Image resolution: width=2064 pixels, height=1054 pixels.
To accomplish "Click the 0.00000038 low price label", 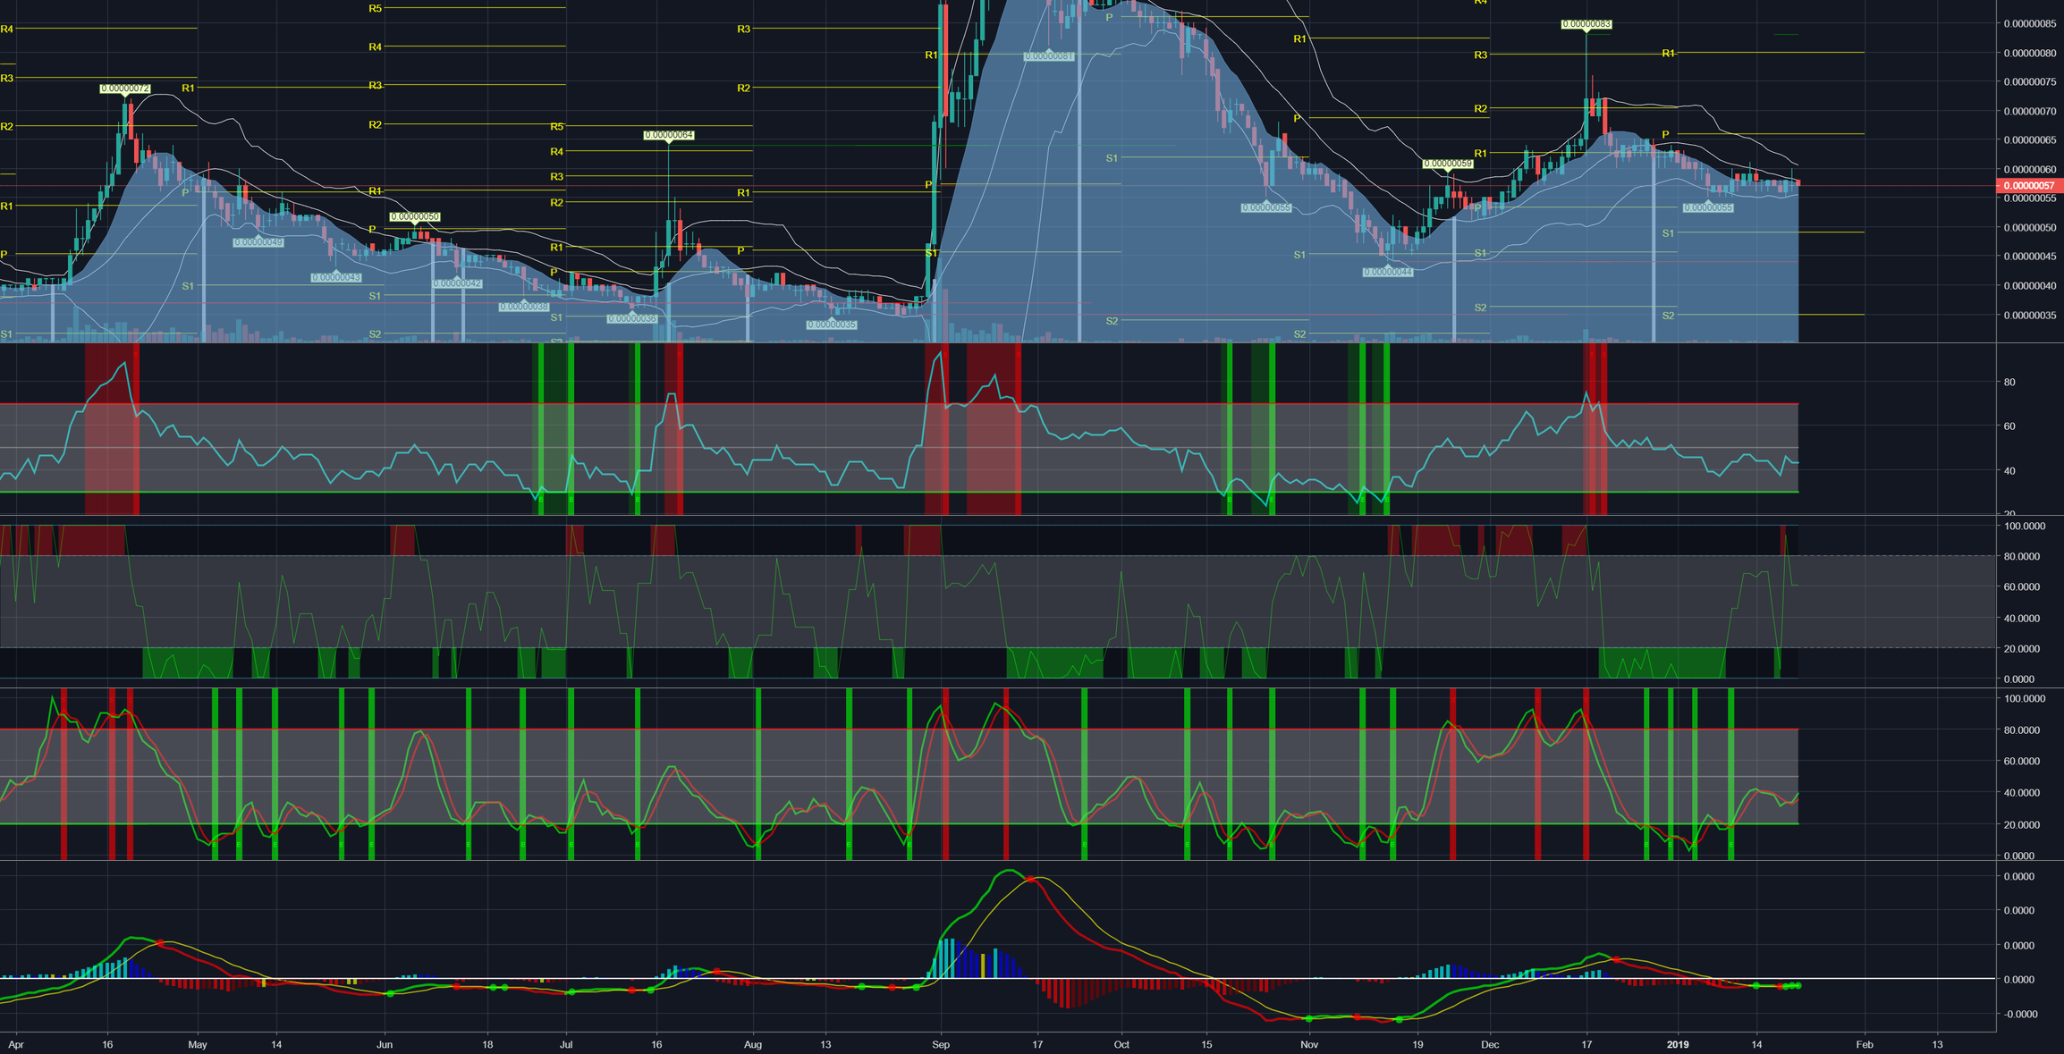I will 523,307.
